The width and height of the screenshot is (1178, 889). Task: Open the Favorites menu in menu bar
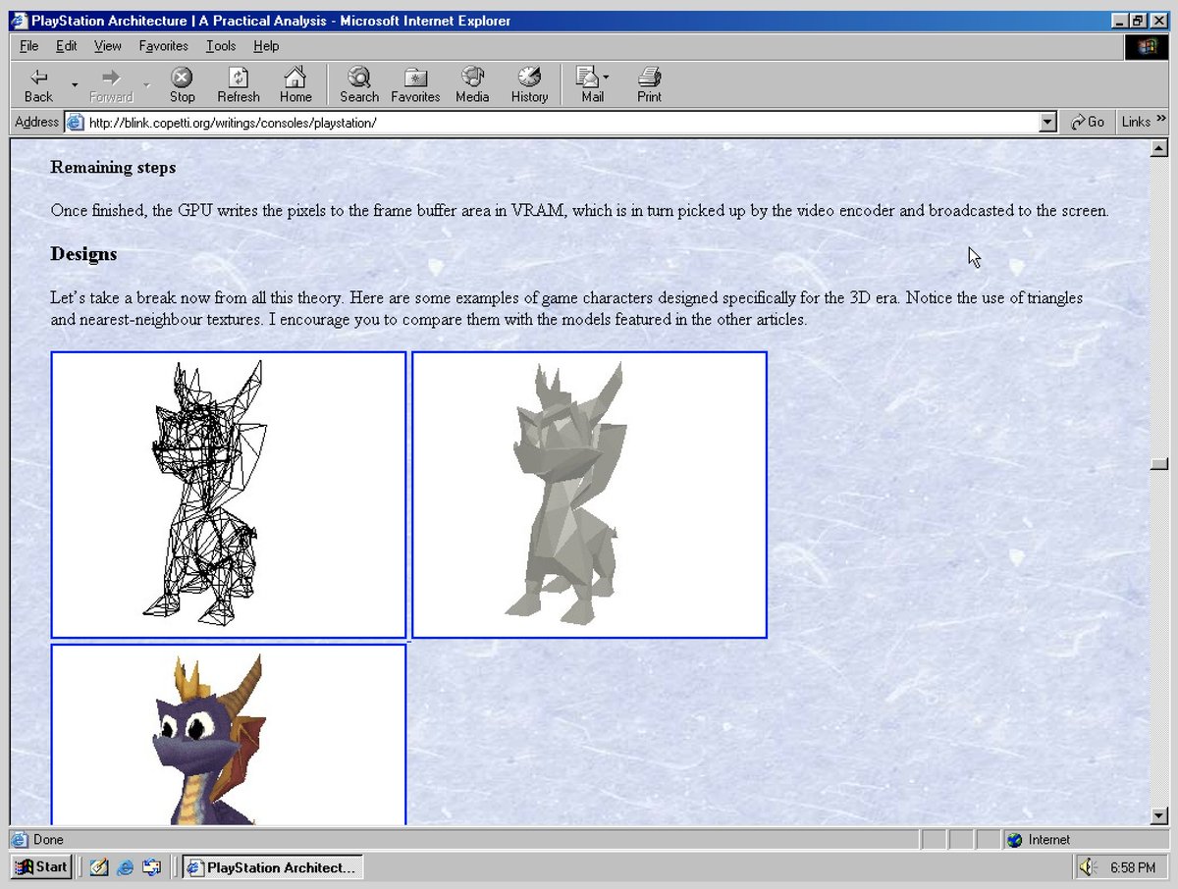pyautogui.click(x=163, y=46)
